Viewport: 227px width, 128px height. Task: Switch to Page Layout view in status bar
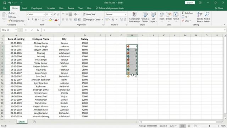coord(189,126)
